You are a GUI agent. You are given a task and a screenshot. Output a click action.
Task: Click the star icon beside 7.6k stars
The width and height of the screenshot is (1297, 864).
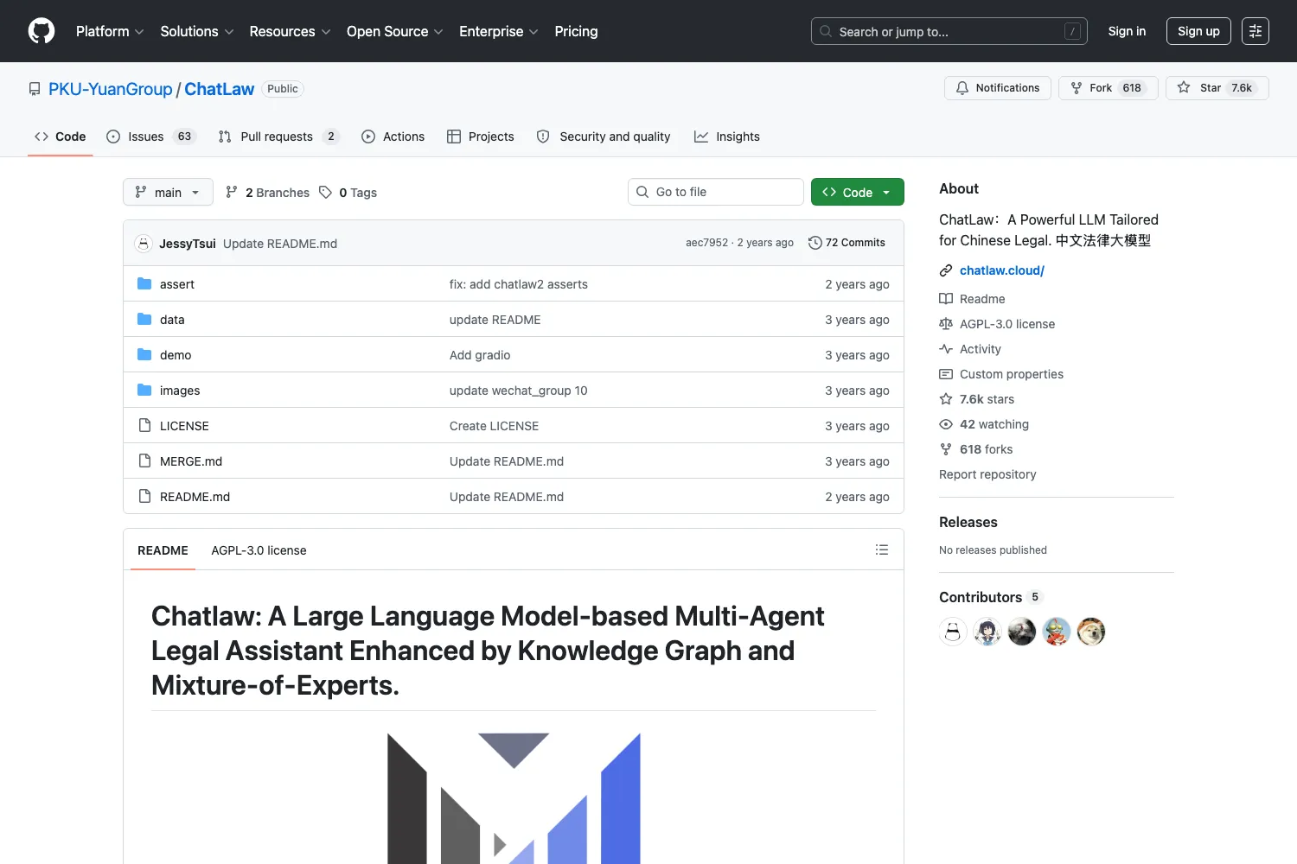tap(946, 399)
